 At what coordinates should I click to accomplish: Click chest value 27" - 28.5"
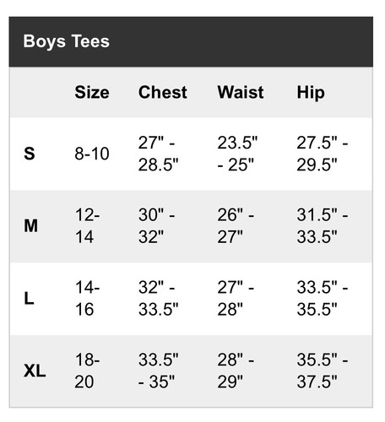[158, 154]
